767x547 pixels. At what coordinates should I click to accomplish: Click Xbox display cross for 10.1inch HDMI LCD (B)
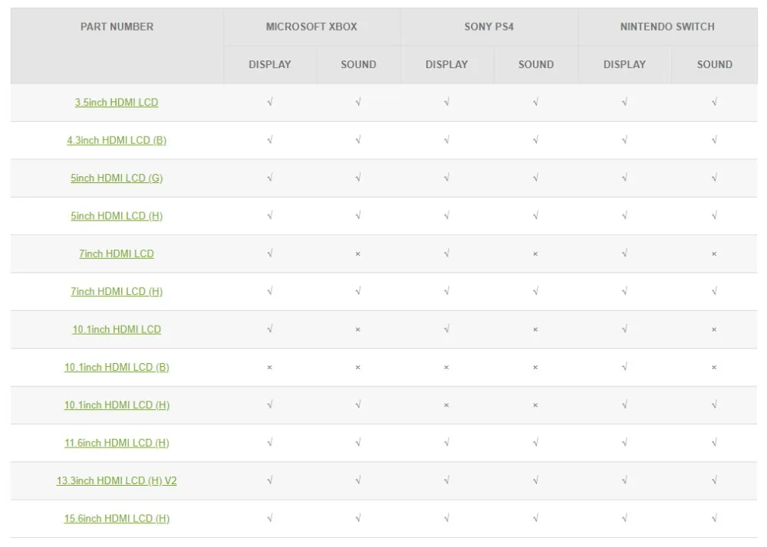pos(269,367)
